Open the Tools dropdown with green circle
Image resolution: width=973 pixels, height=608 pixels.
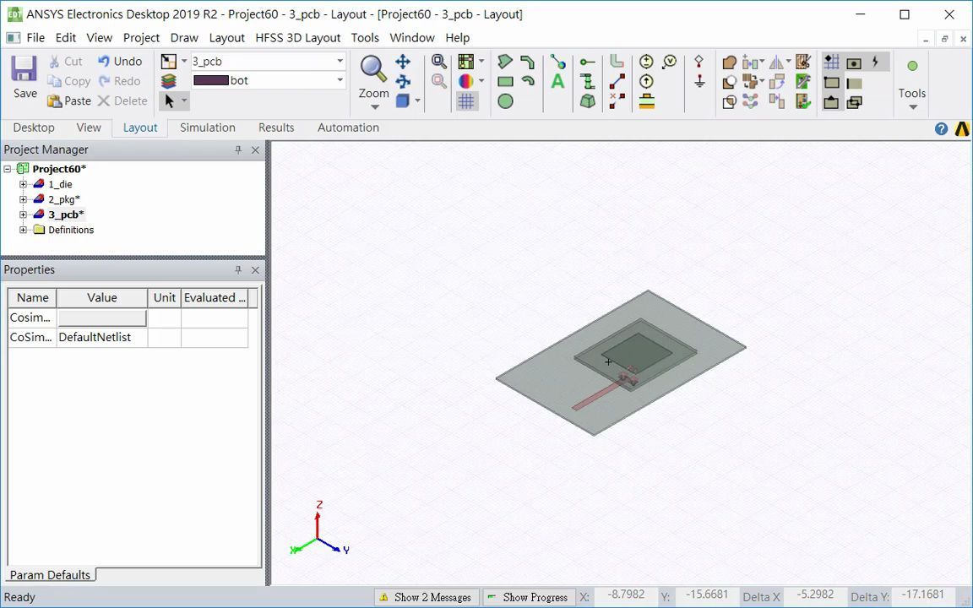tap(912, 84)
